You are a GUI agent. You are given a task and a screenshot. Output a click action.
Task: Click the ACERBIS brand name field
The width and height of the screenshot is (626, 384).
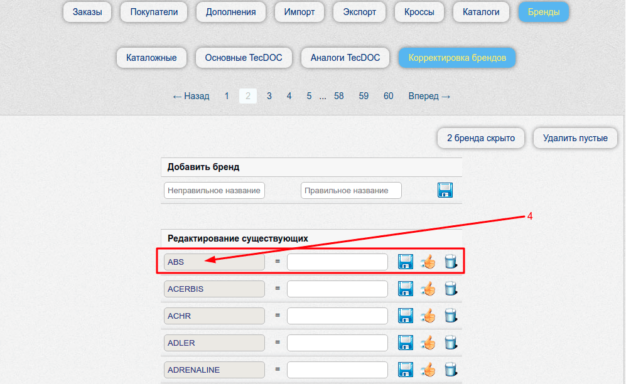(214, 289)
